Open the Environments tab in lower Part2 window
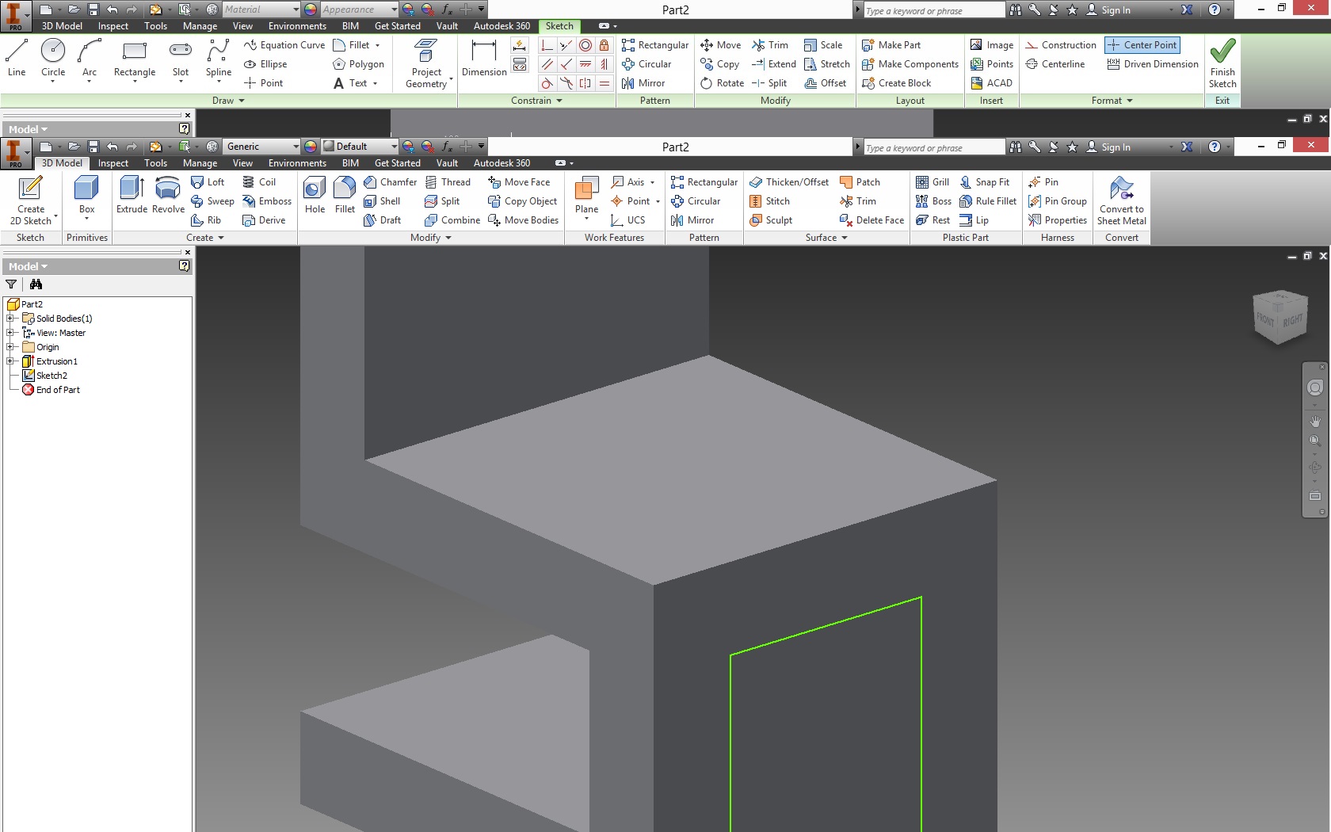Image resolution: width=1331 pixels, height=832 pixels. pyautogui.click(x=297, y=163)
